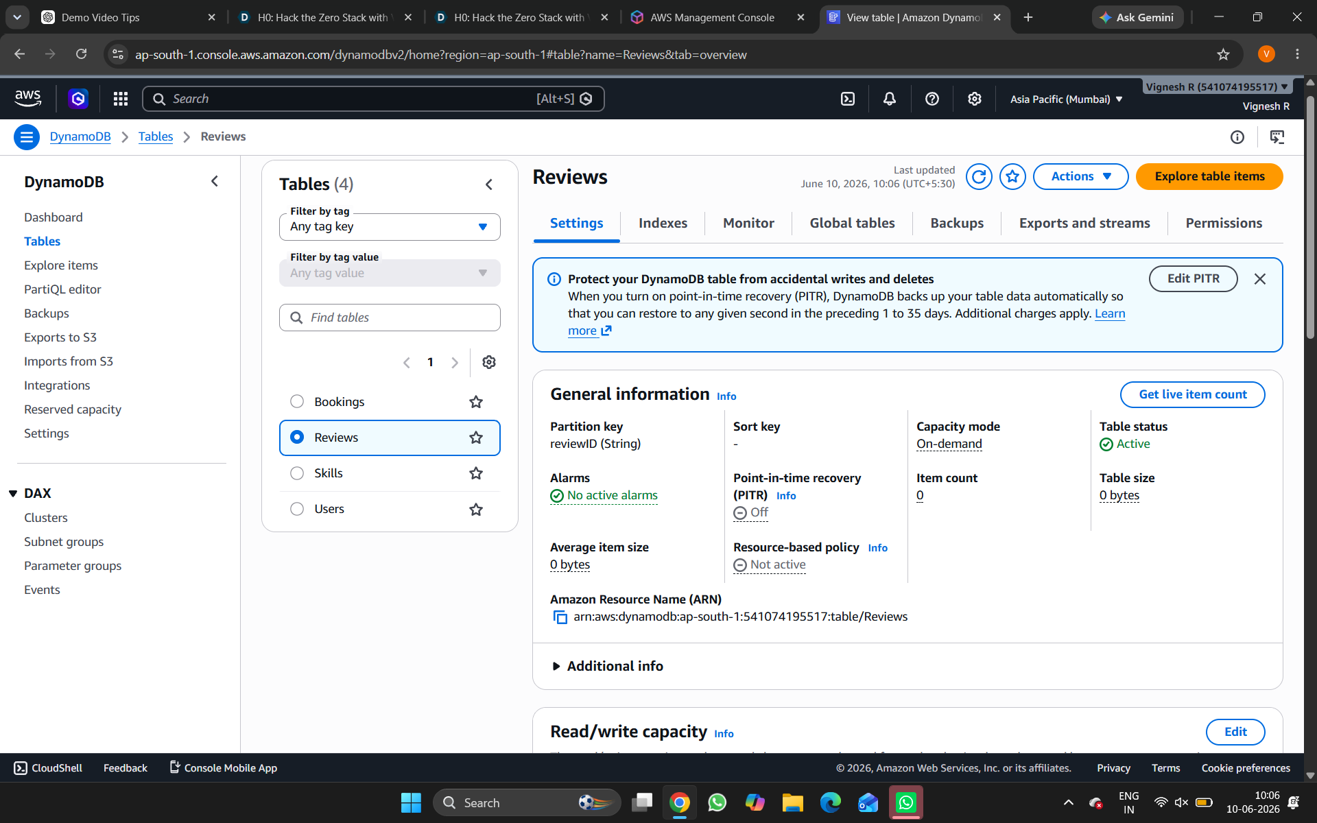This screenshot has width=1317, height=823.
Task: Edit Read/write capacity settings
Action: [x=1235, y=732]
